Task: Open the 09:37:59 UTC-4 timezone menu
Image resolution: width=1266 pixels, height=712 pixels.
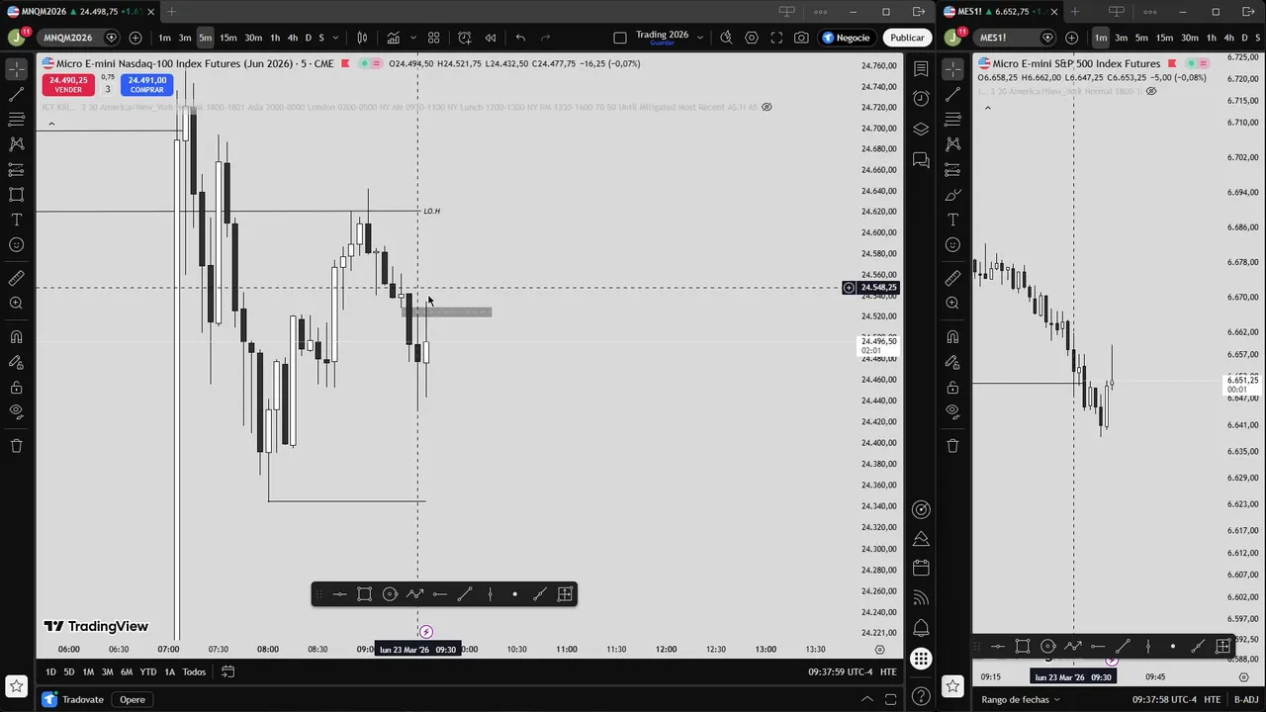Action: [x=840, y=672]
